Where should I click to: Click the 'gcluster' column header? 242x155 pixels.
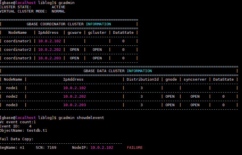click(97, 33)
